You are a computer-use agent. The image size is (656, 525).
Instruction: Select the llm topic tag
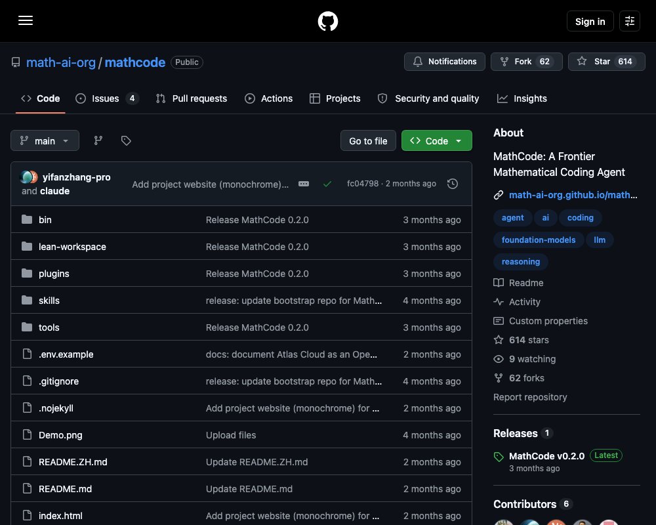pyautogui.click(x=600, y=240)
